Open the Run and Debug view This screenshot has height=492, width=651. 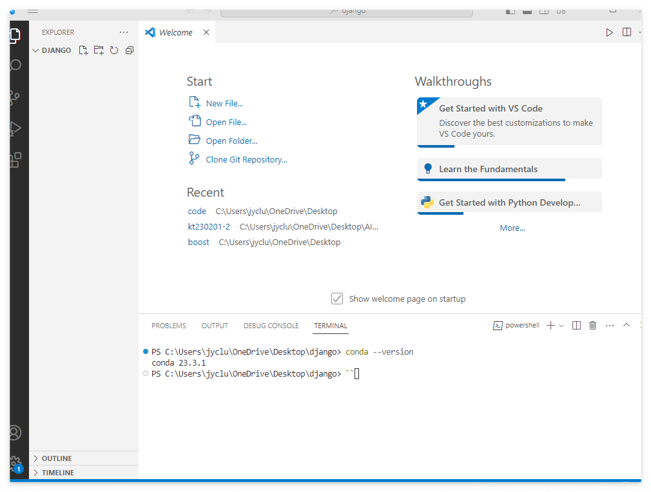coord(15,129)
